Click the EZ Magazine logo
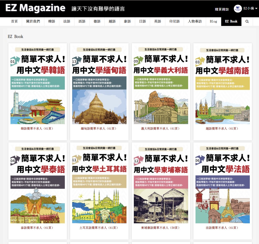Screen dimensions: 259x244 (x=35, y=8)
